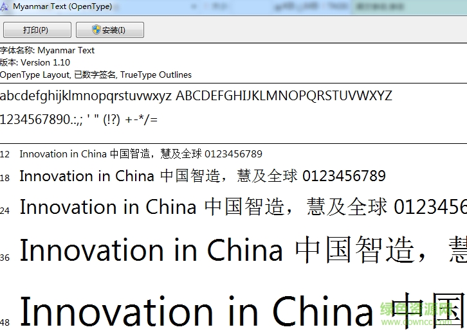Click the OpenType Layout, TrueType Outlines line
Viewport: 467px width, 334px height.
coord(96,75)
